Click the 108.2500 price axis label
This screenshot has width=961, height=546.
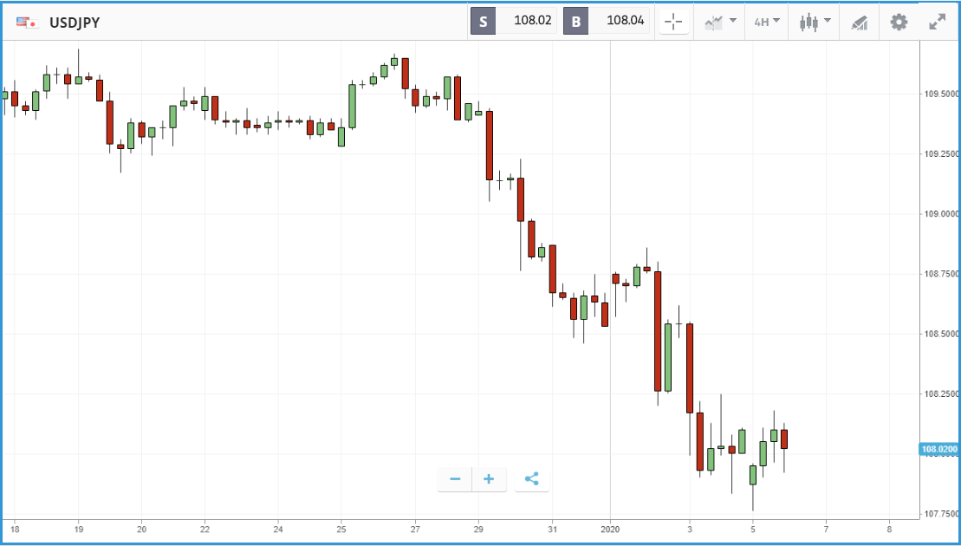(941, 394)
